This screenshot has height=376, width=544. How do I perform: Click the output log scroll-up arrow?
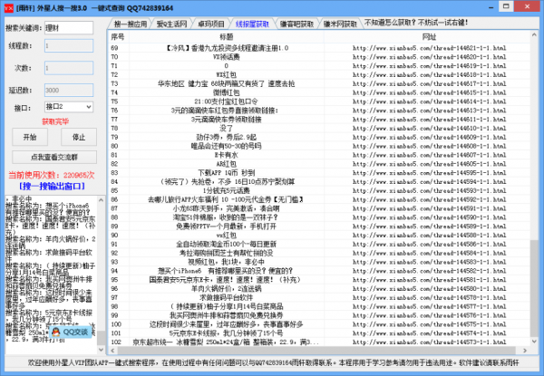tap(101, 200)
